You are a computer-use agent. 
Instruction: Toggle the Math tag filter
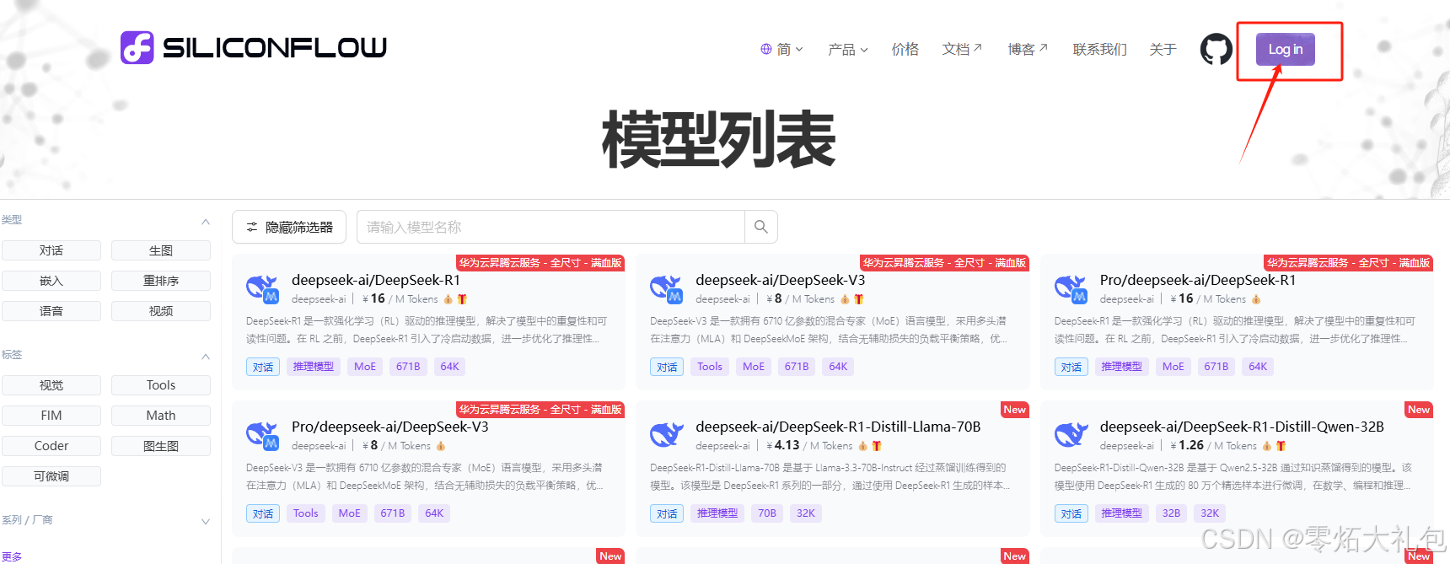161,416
